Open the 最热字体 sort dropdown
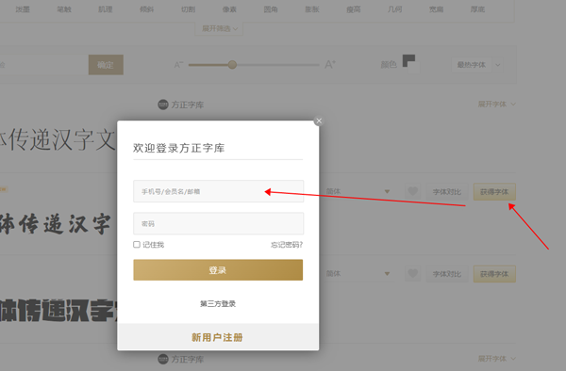 click(476, 65)
